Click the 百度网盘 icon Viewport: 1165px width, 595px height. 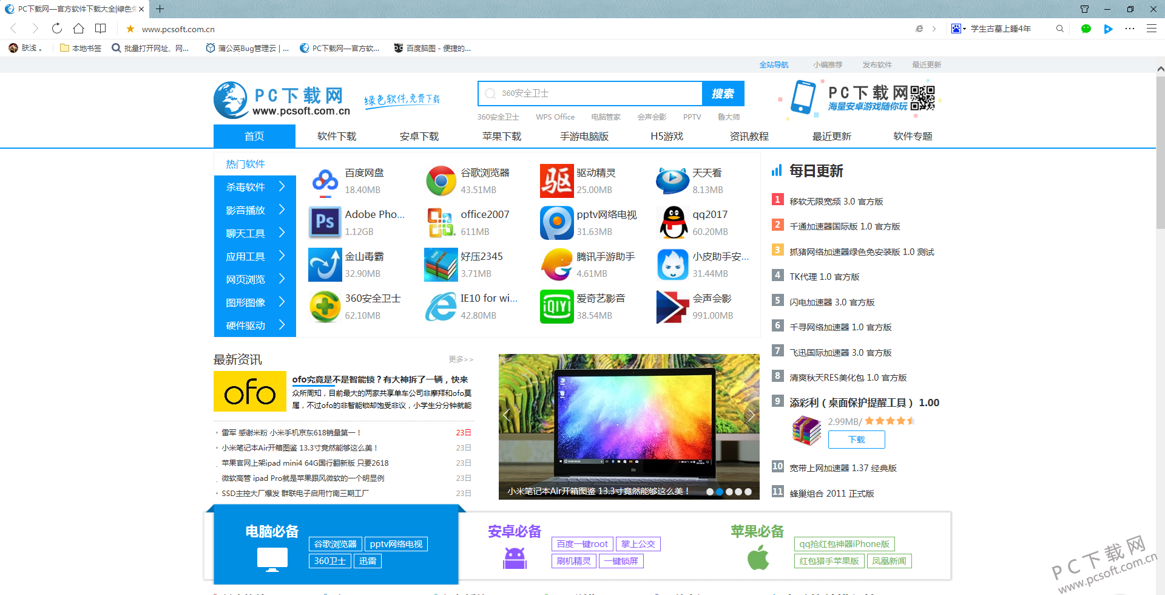pos(325,180)
